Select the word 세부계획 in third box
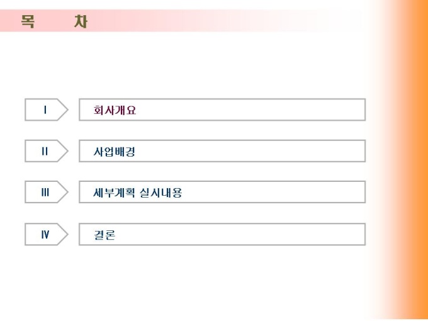Image resolution: width=428 pixels, height=321 pixels. point(114,193)
